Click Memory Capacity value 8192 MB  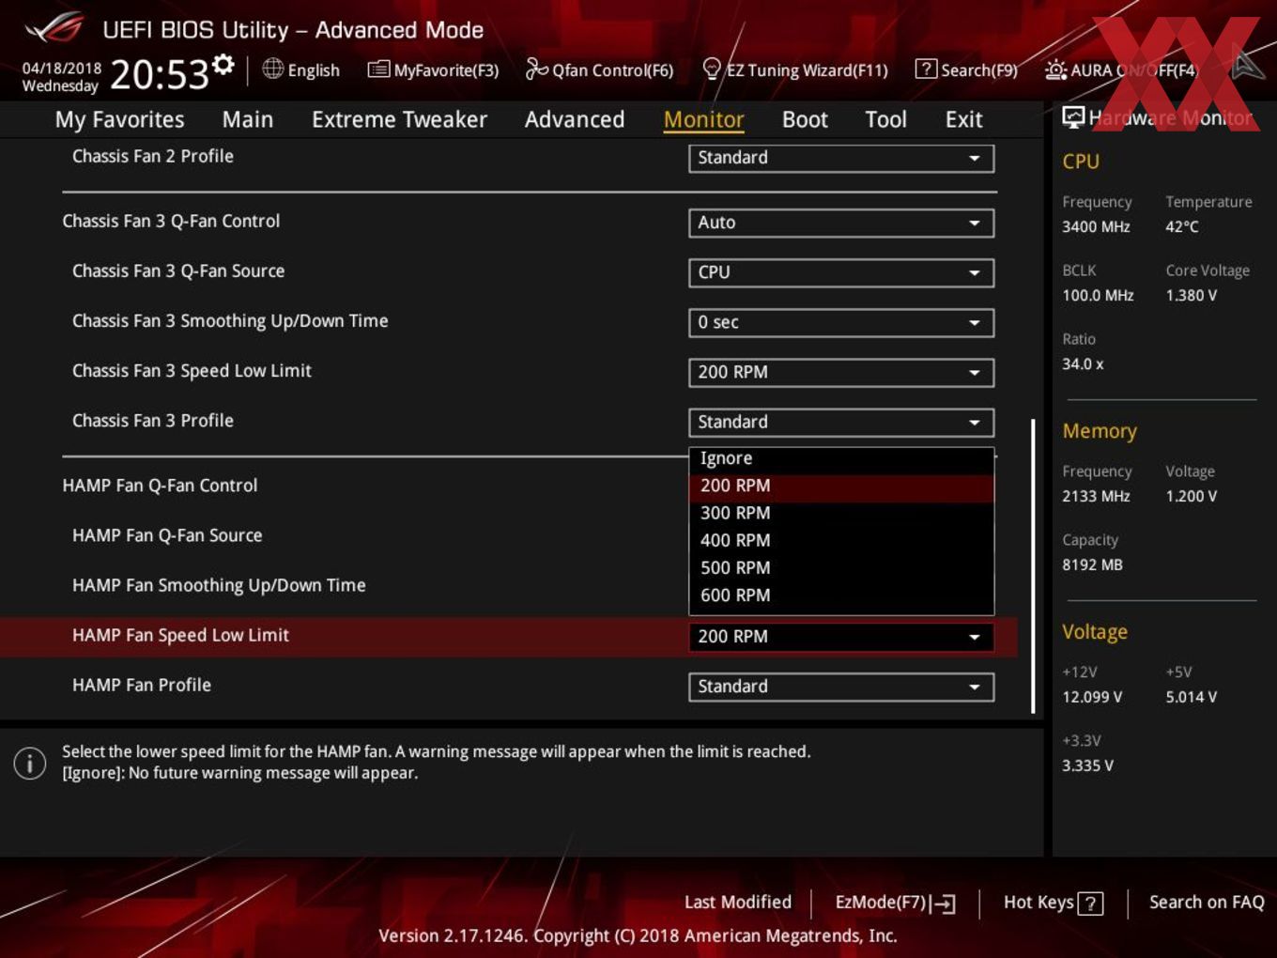(x=1092, y=564)
